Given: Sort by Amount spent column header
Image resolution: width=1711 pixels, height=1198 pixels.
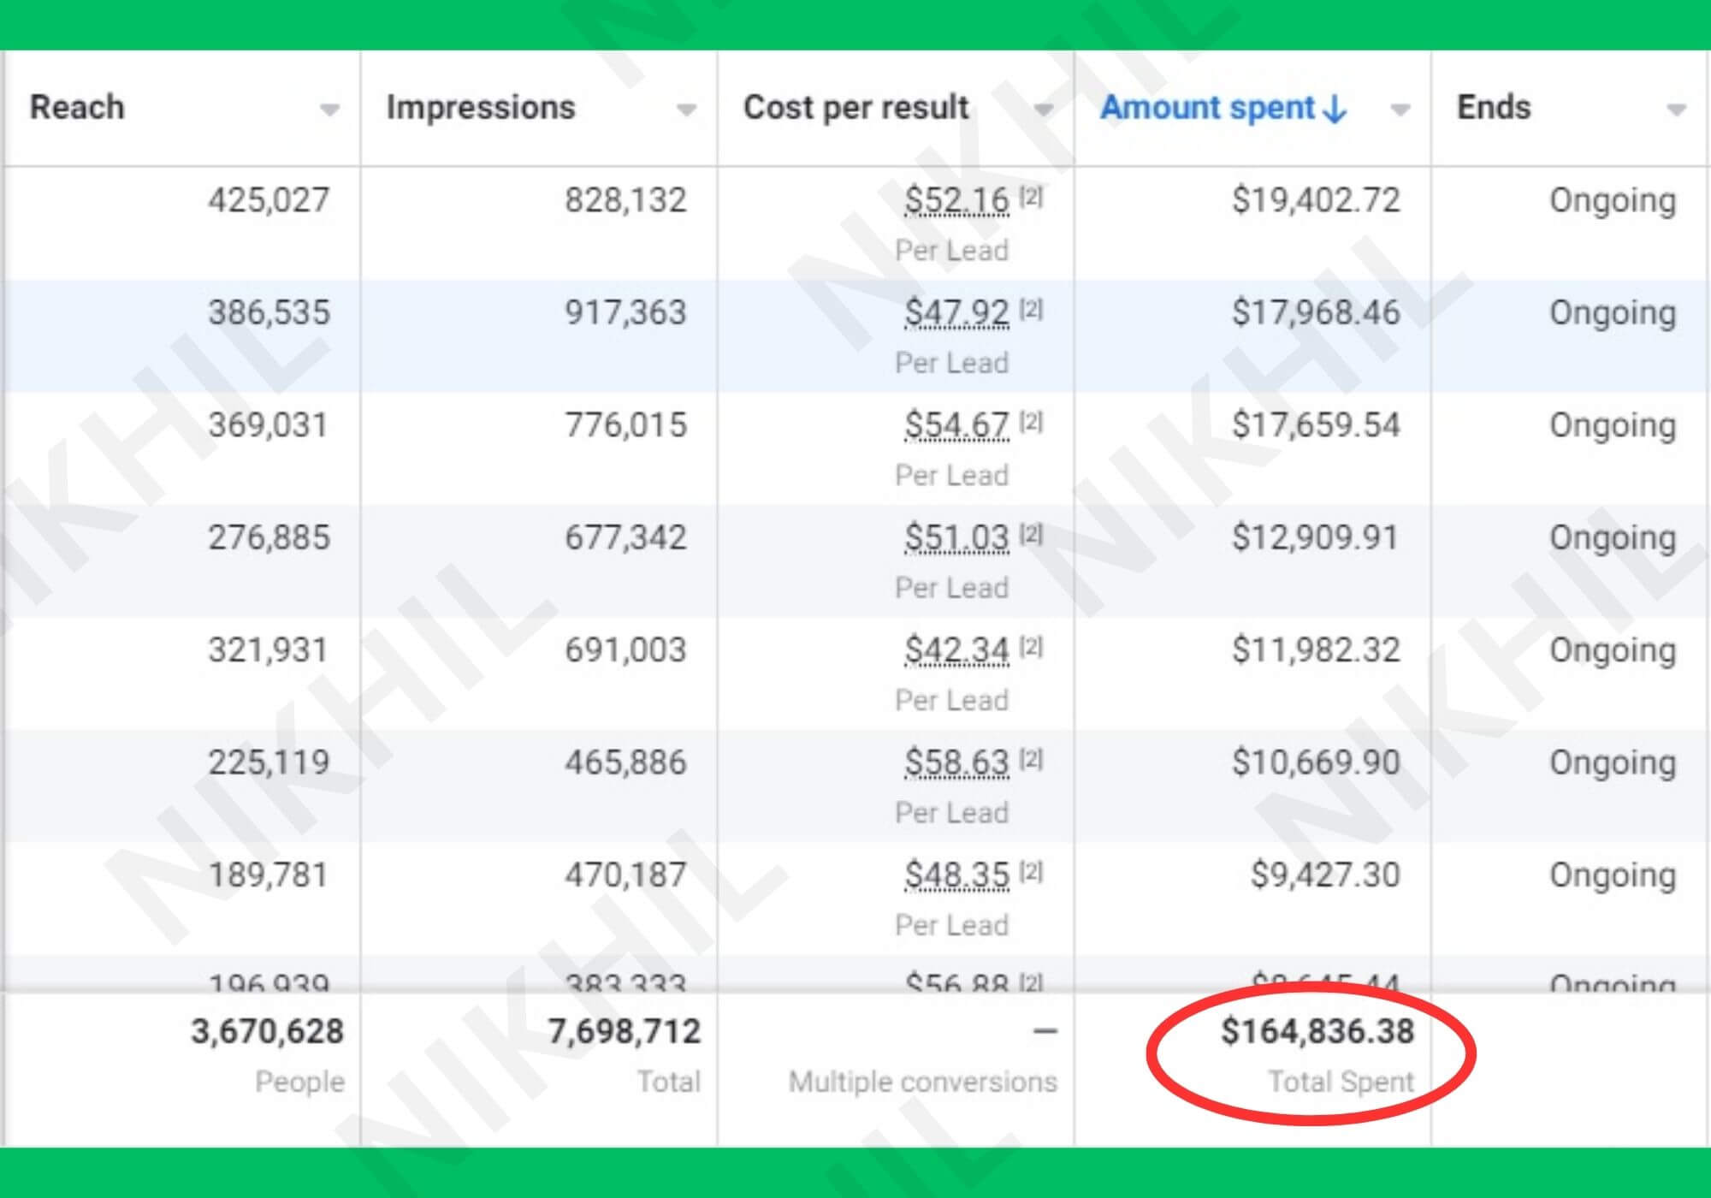Looking at the screenshot, I should pyautogui.click(x=1207, y=108).
